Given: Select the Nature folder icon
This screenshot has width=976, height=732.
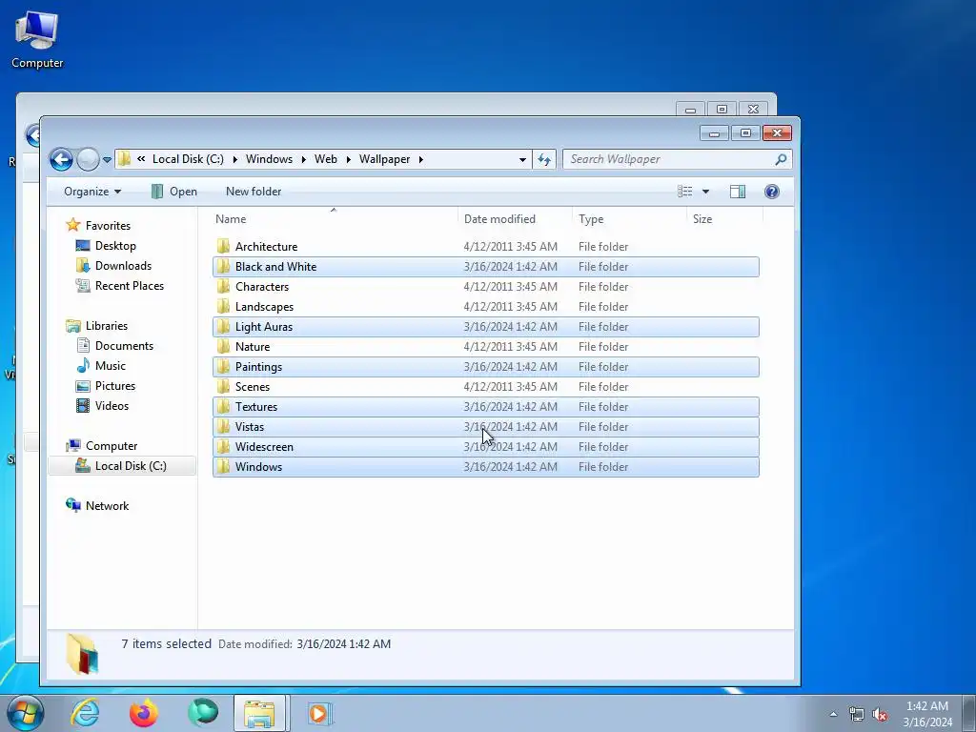Looking at the screenshot, I should pos(223,347).
